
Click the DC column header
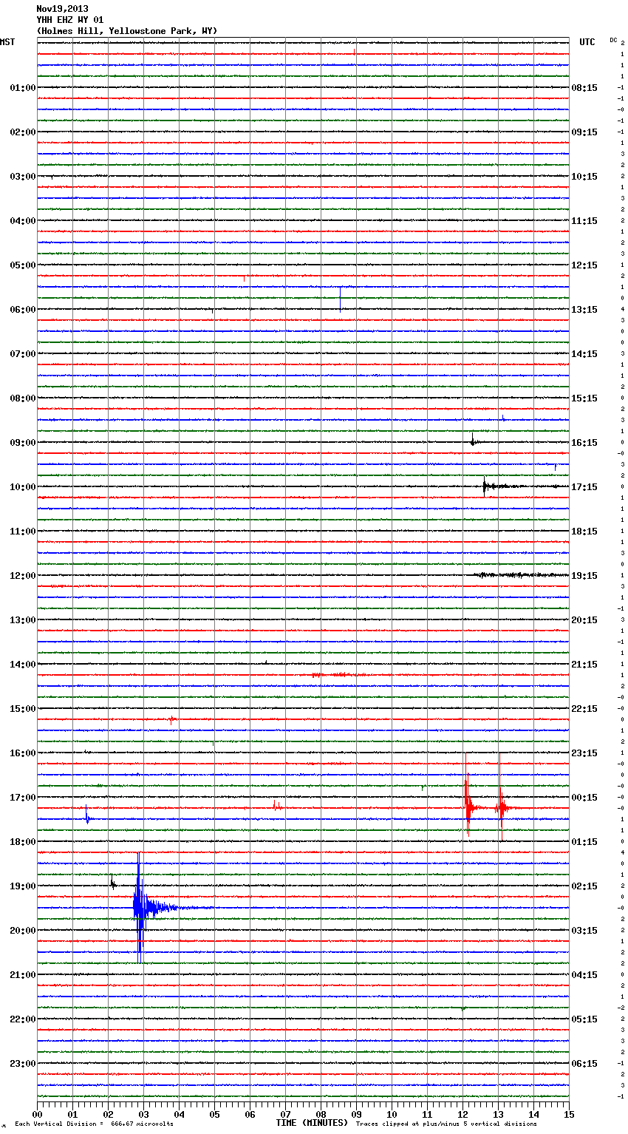613,40
